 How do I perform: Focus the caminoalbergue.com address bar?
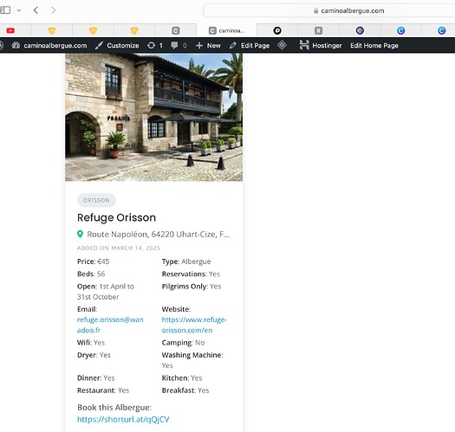tap(329, 10)
